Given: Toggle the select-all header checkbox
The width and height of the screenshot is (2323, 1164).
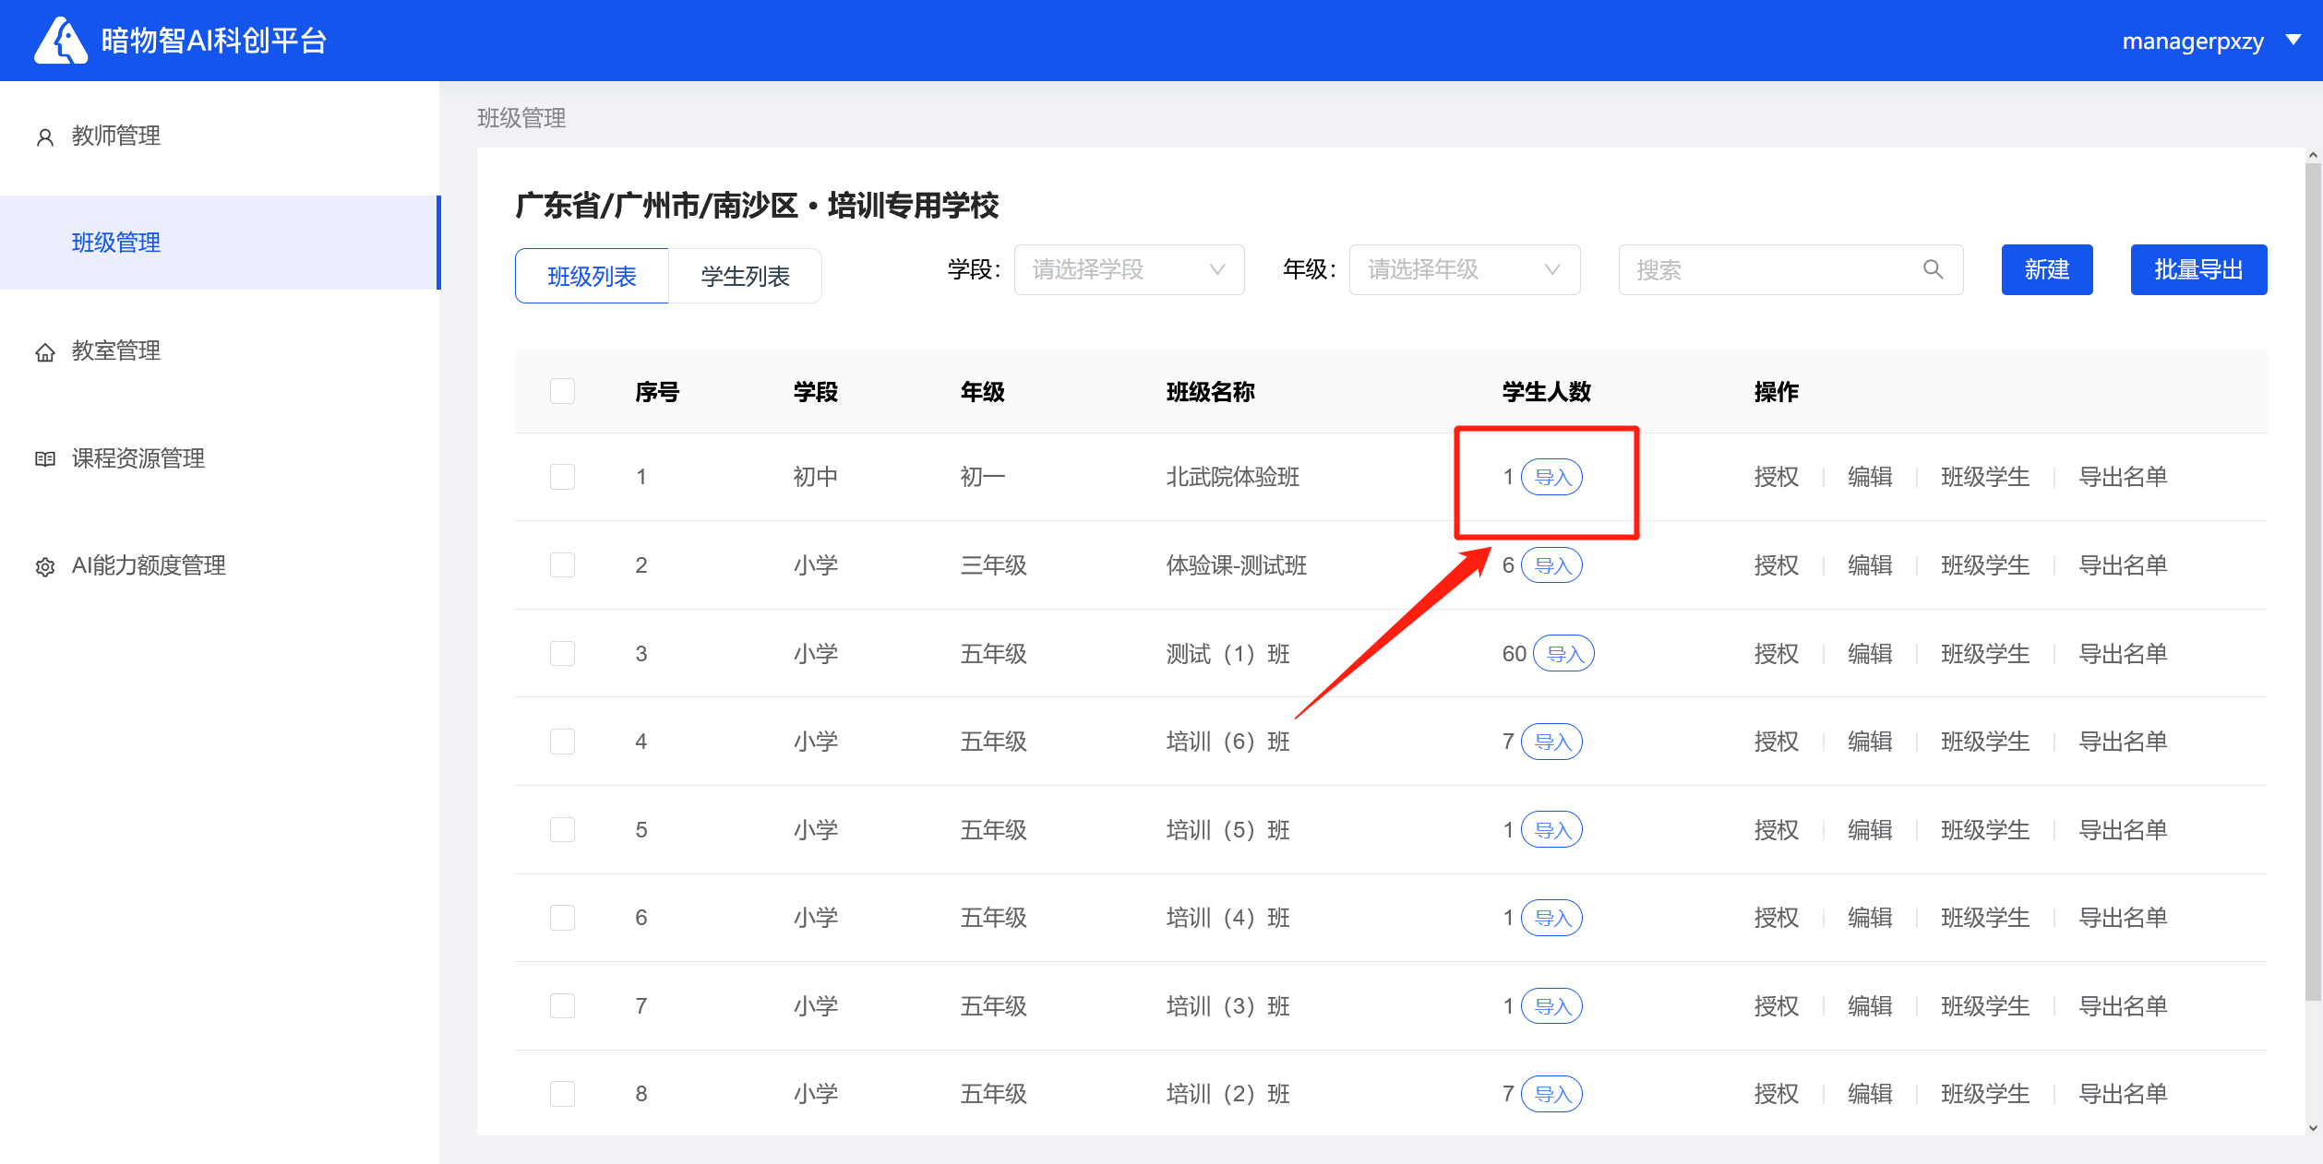Looking at the screenshot, I should [562, 391].
